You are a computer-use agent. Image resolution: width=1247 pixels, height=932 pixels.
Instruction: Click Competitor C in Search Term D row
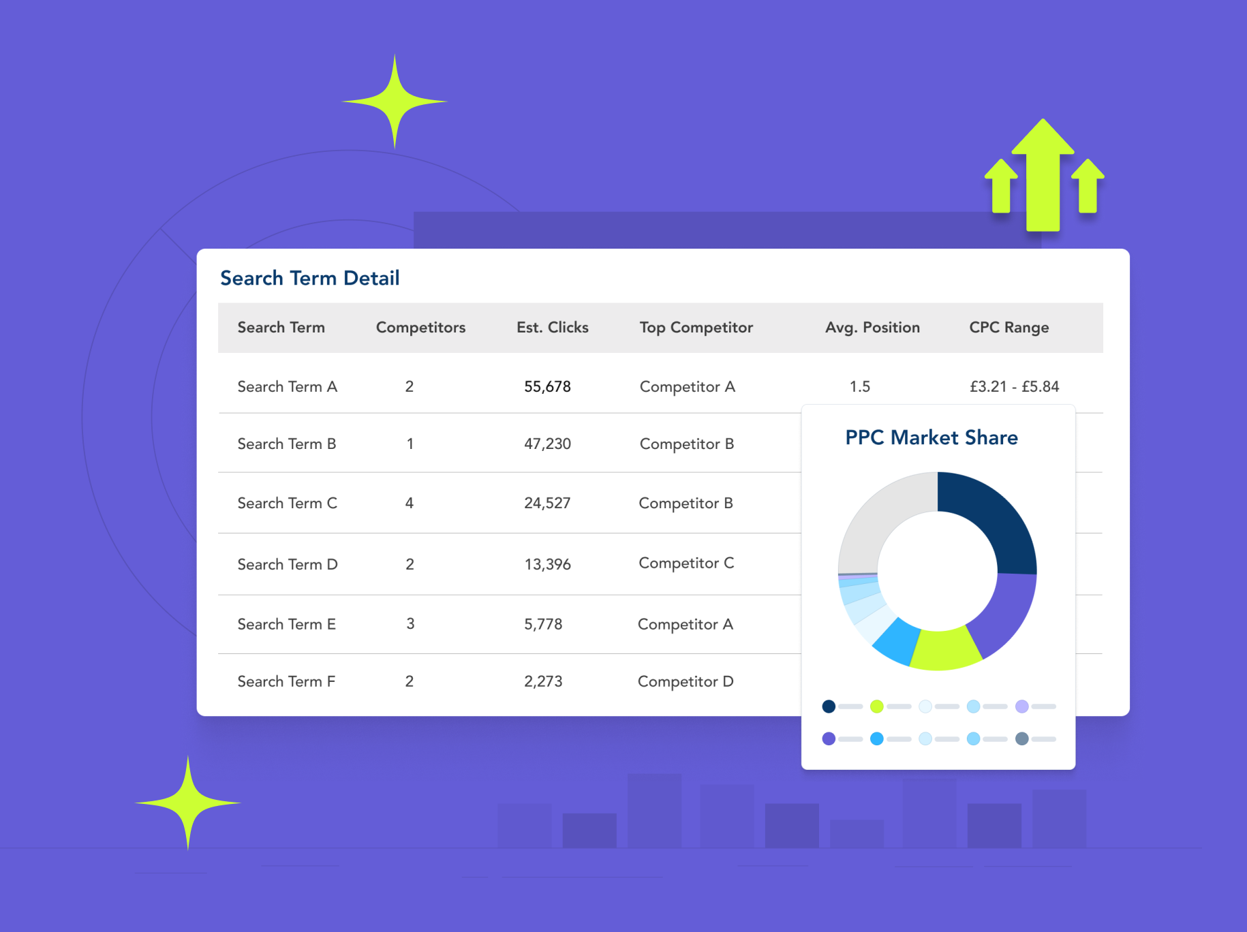[x=686, y=563]
